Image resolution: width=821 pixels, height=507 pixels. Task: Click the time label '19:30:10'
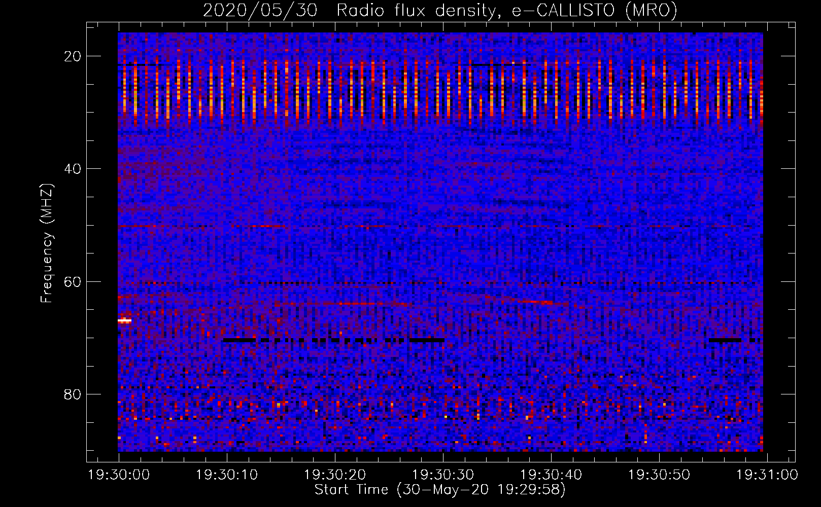click(x=227, y=475)
